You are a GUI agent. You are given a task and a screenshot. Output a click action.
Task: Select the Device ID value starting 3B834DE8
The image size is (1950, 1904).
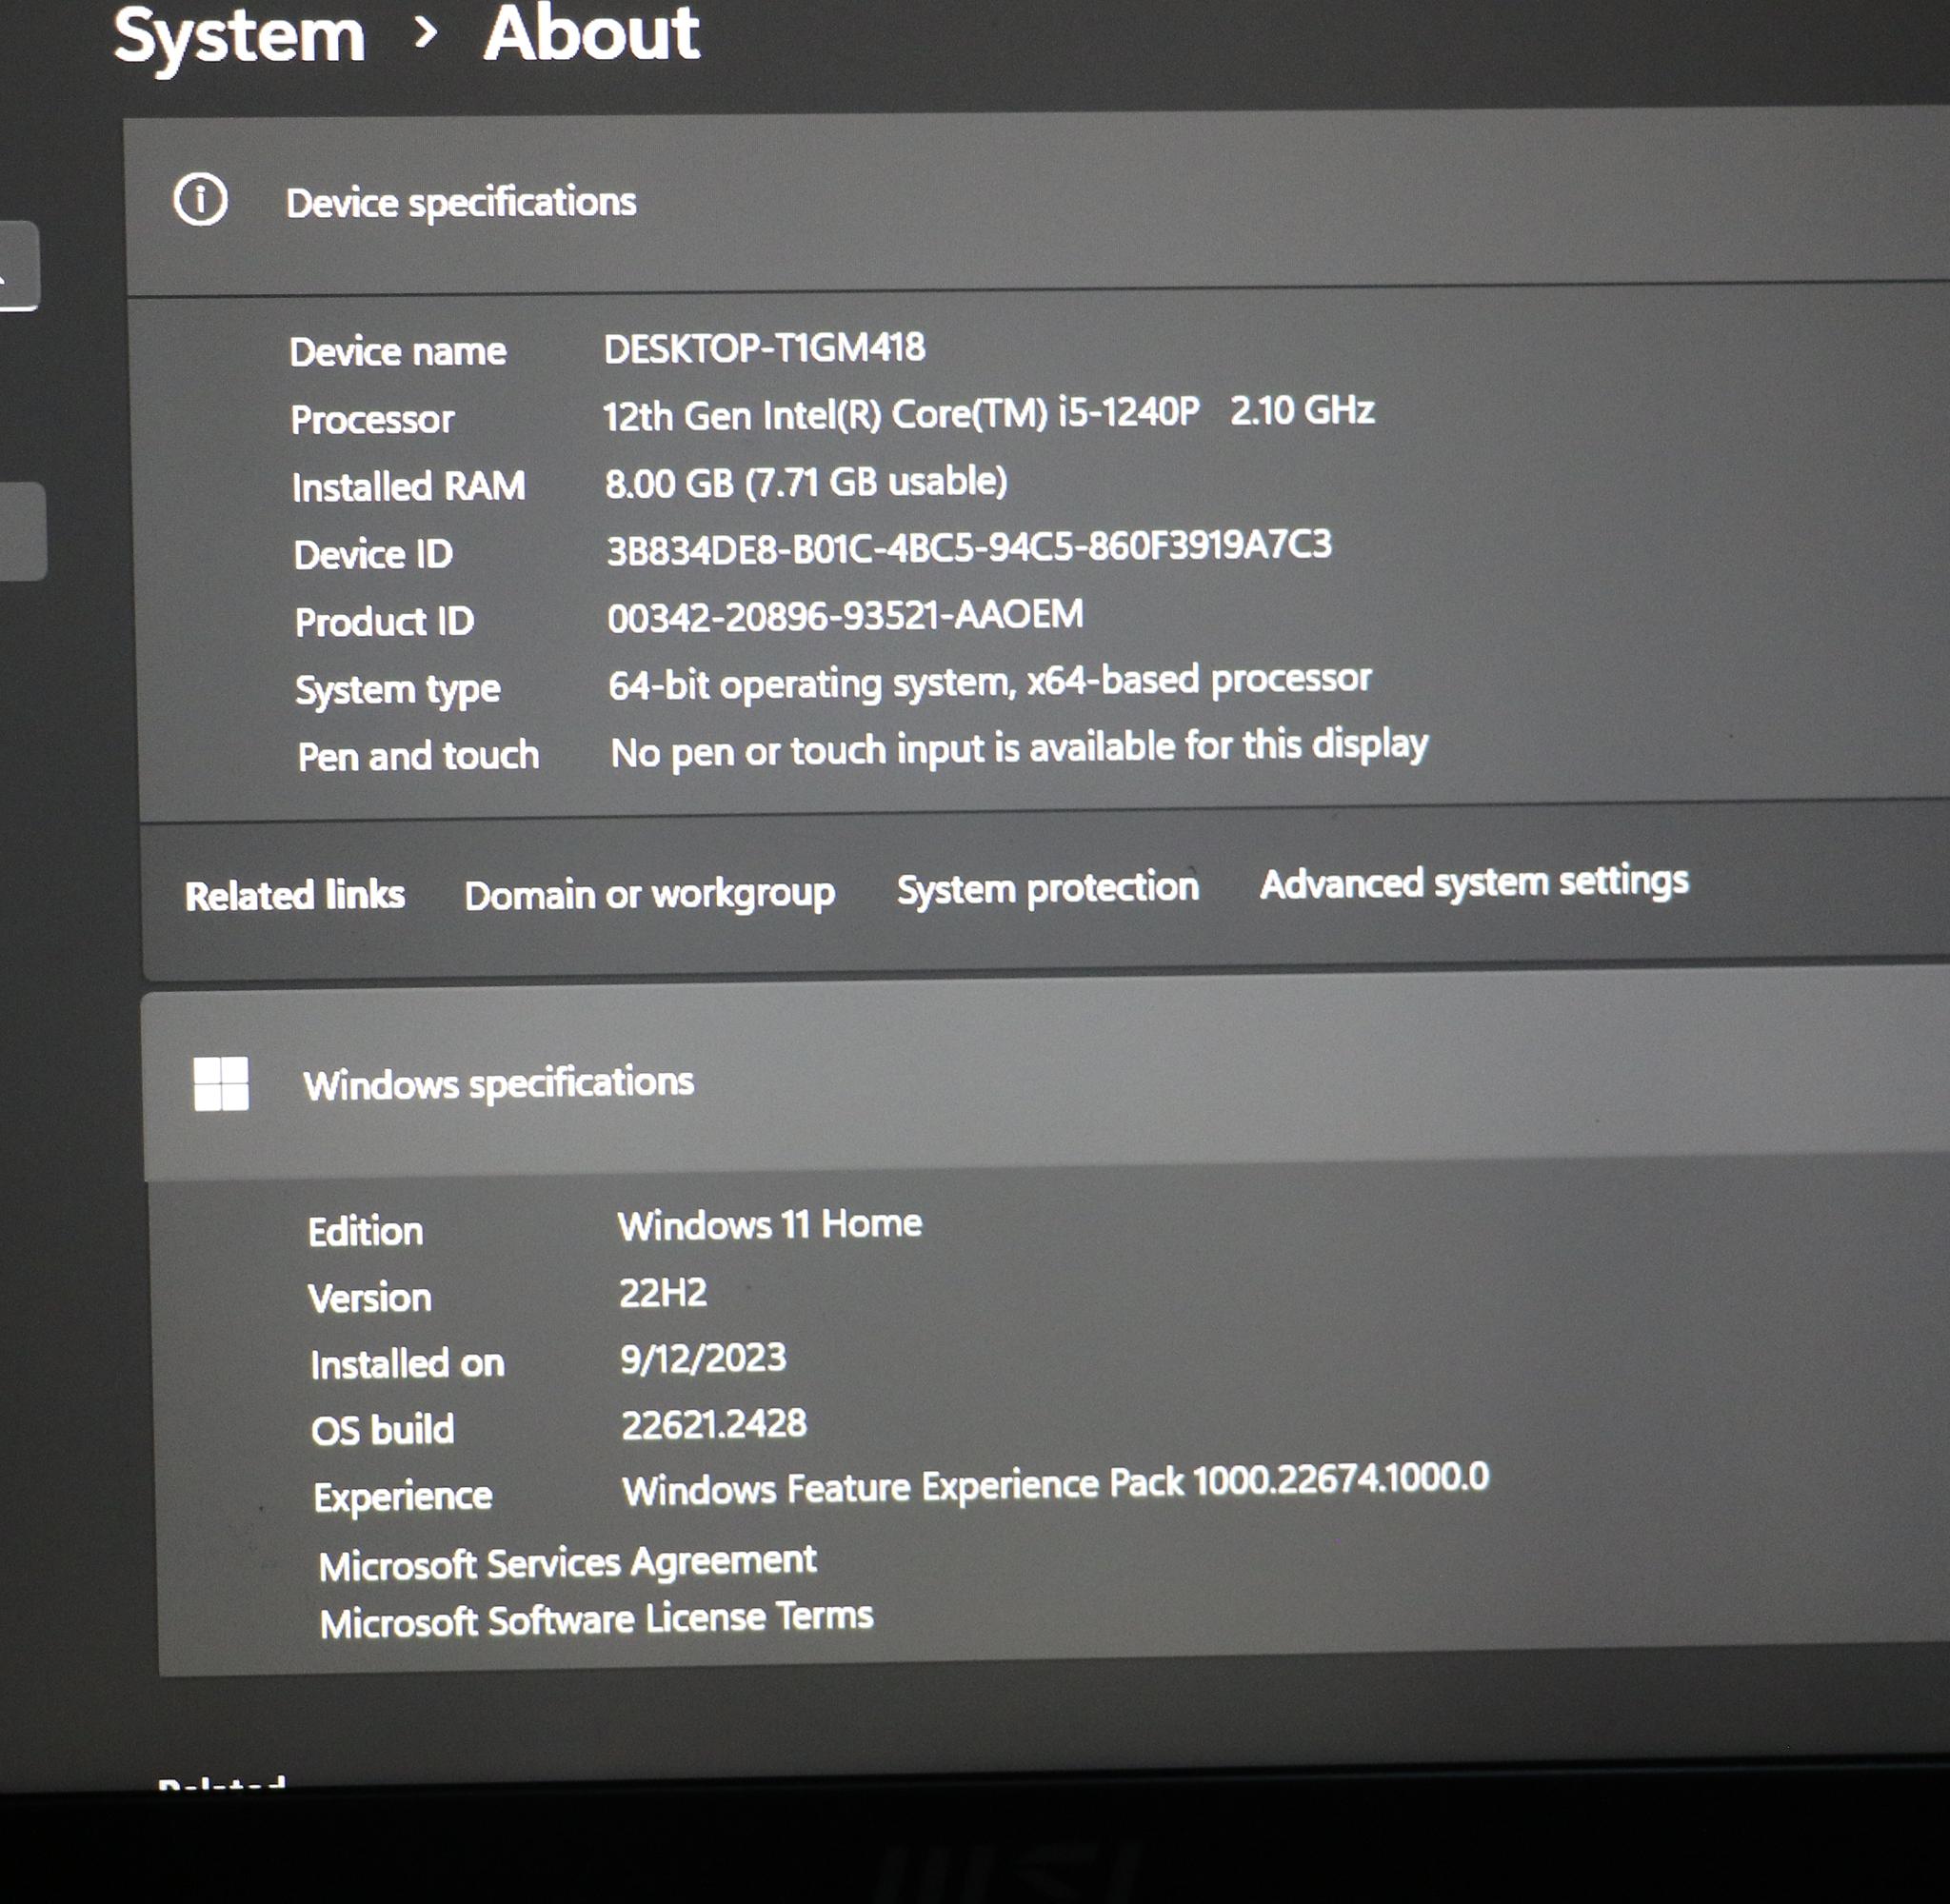pos(969,547)
